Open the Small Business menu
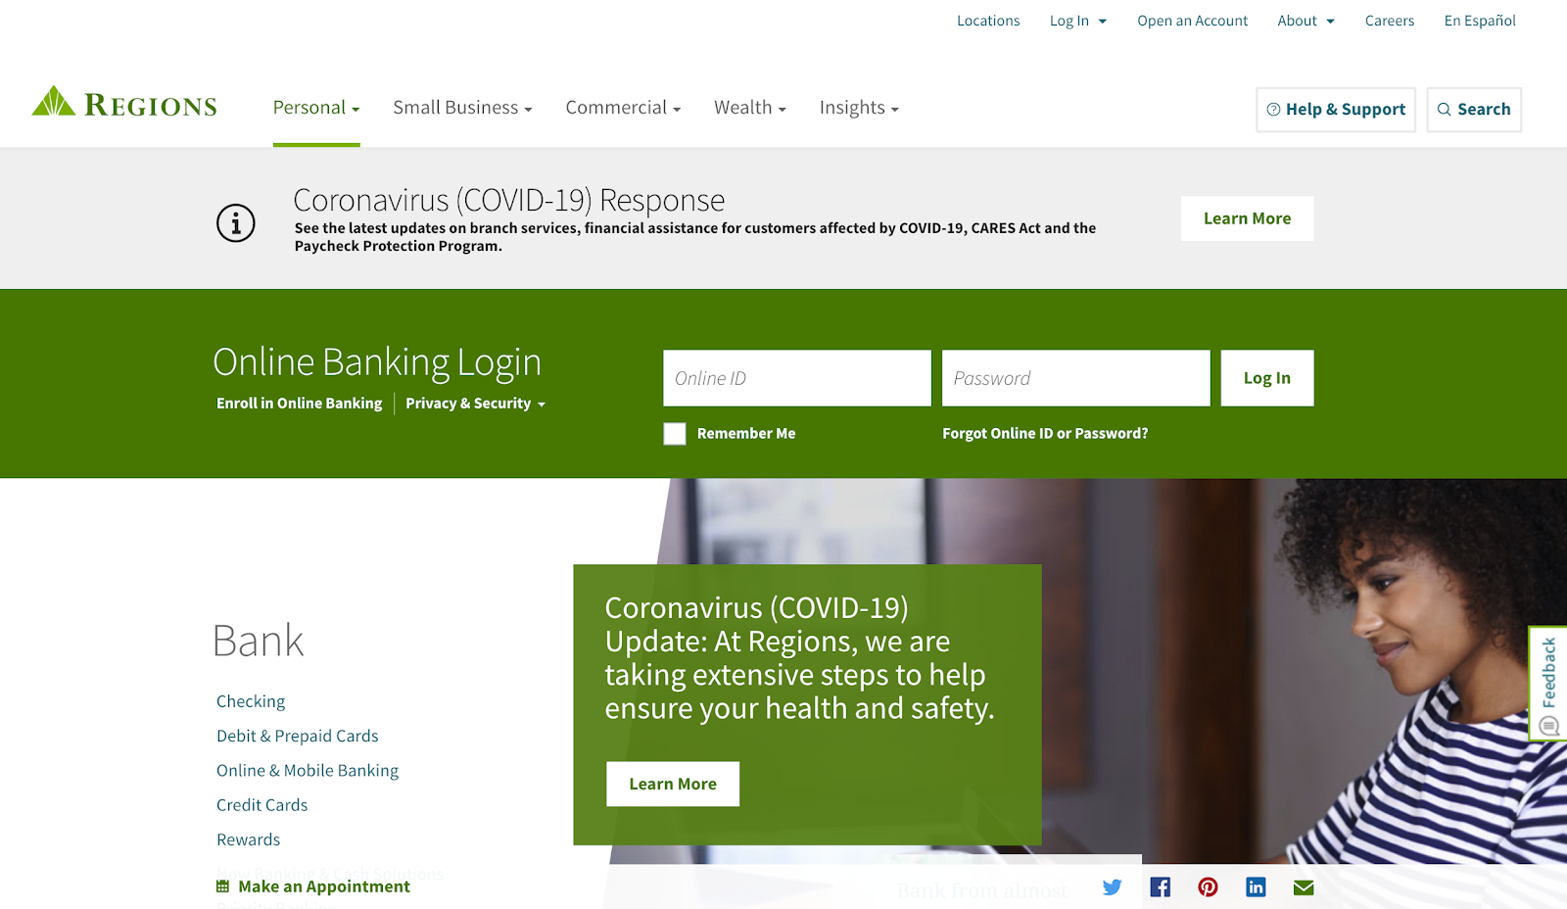 click(x=462, y=108)
